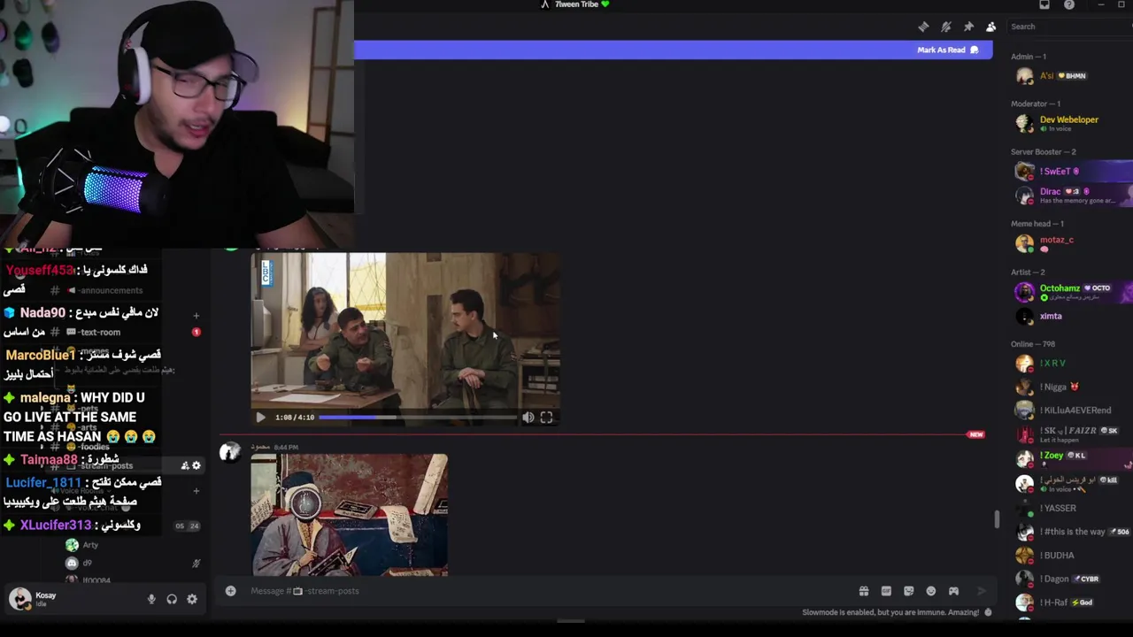
Task: Toggle the member list icon
Action: [990, 27]
